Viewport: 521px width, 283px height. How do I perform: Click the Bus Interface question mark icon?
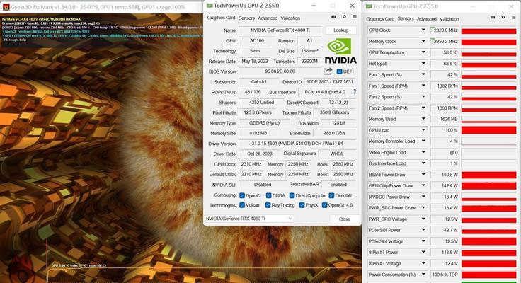click(x=355, y=92)
